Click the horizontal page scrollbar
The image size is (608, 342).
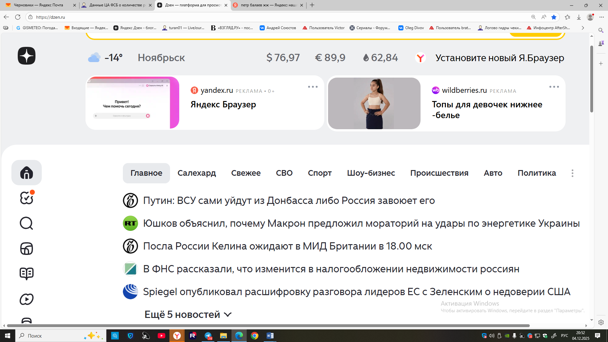click(268, 326)
